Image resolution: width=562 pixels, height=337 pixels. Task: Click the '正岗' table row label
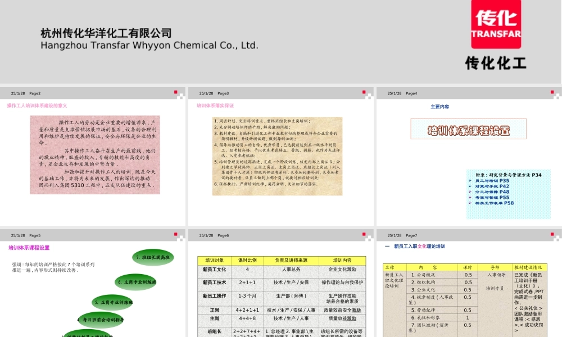click(214, 310)
